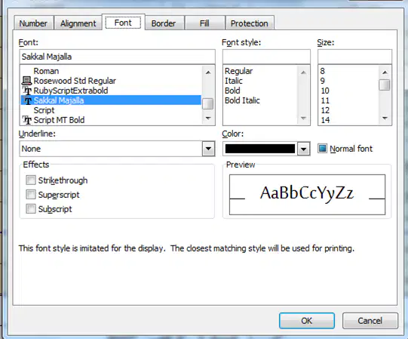This screenshot has height=339, width=408.
Task: Click the size list scroll up arrow
Action: (x=385, y=72)
